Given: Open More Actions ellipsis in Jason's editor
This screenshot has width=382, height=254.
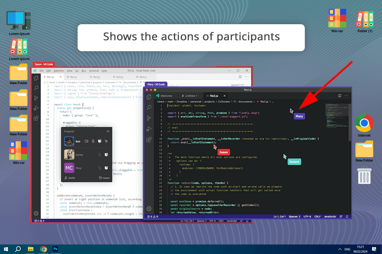Looking at the screenshot, I should click(x=246, y=77).
